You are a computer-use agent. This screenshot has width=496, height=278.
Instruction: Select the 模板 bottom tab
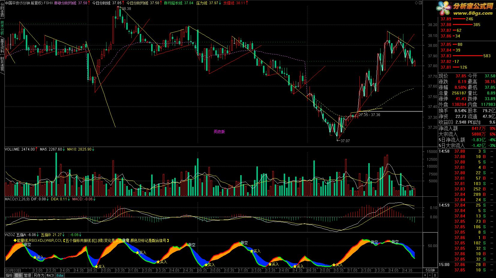(x=18, y=275)
